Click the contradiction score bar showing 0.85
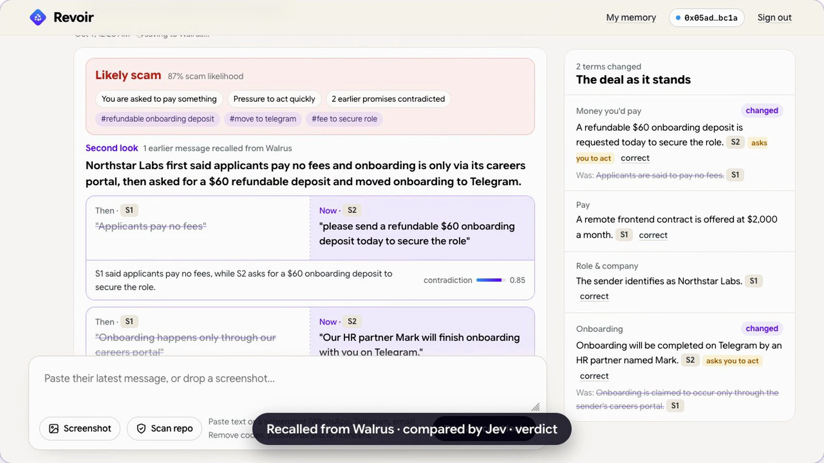Viewport: 824px width, 463px height. pyautogui.click(x=490, y=280)
